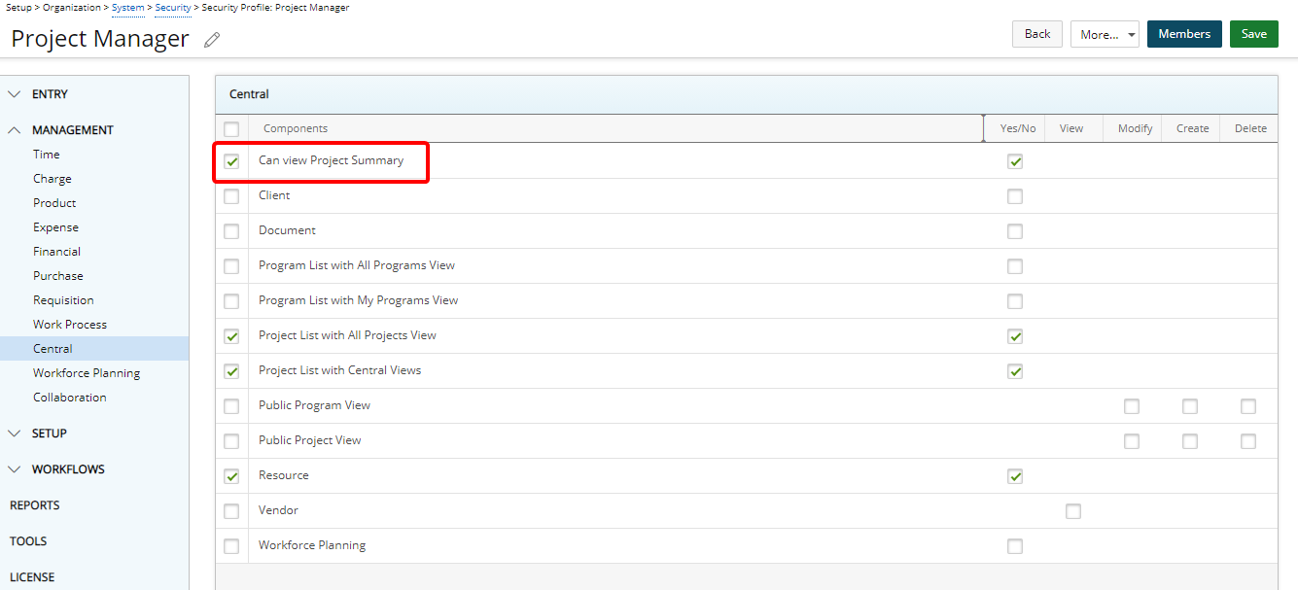Click the Modify column header

tap(1135, 128)
